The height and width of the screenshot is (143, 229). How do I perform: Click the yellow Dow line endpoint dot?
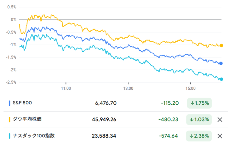[221, 45]
